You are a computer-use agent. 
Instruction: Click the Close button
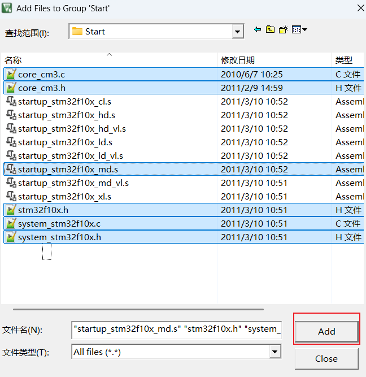click(326, 358)
